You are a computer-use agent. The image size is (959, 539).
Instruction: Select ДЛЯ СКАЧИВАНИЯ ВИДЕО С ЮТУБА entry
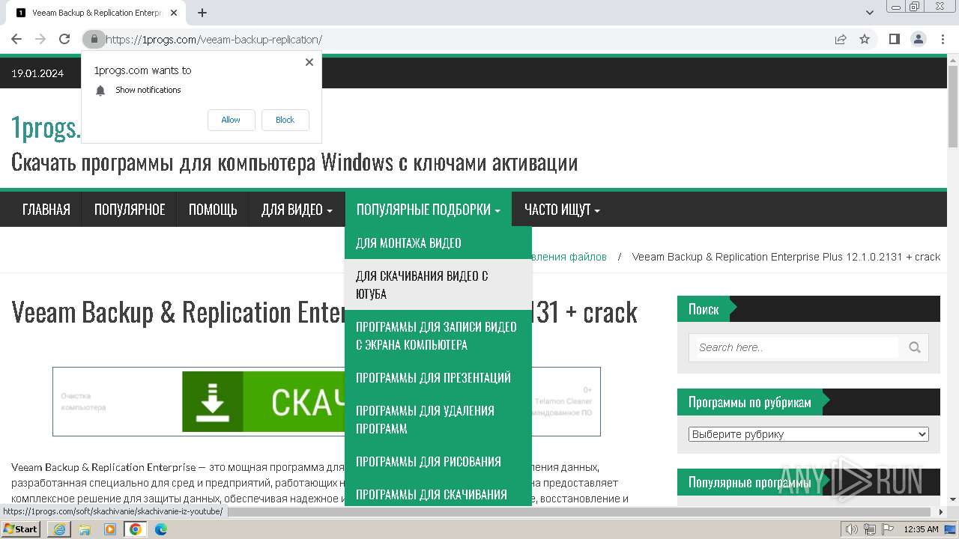[x=438, y=284]
